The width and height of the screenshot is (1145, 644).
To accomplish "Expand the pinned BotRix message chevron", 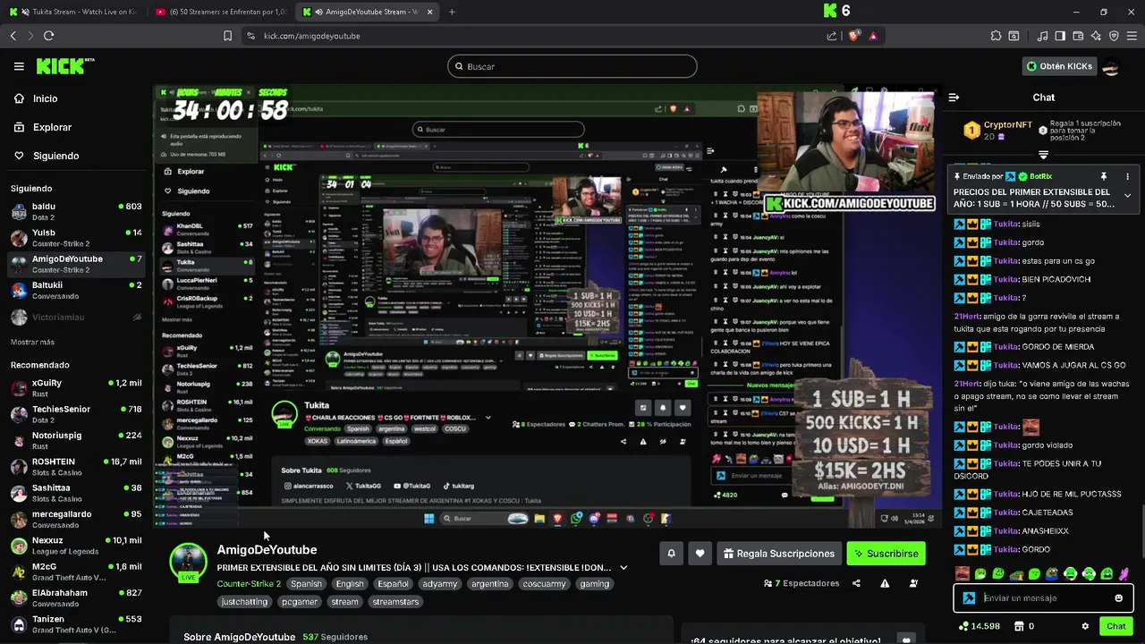I will coord(1127,196).
